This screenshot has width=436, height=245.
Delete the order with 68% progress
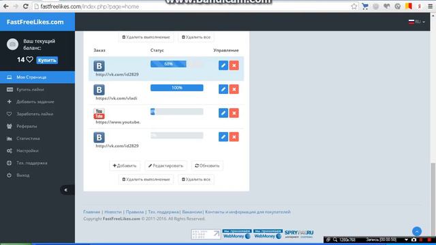(x=234, y=65)
